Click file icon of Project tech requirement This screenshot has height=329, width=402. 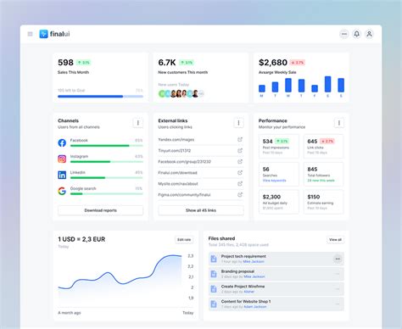214,259
